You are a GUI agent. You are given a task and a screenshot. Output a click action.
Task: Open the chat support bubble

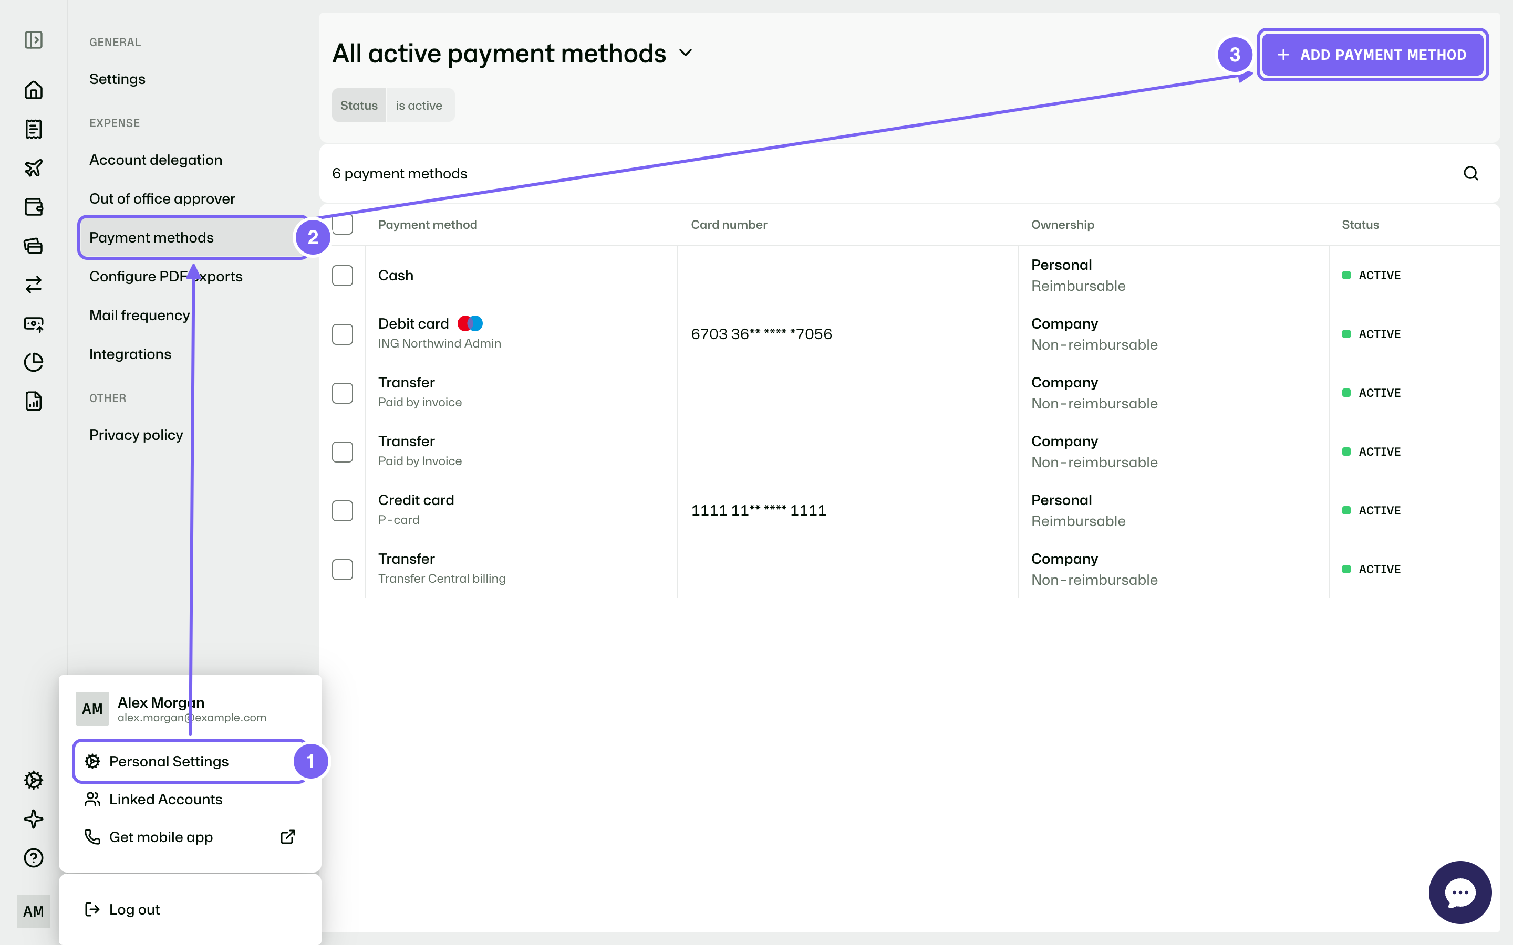click(1460, 892)
